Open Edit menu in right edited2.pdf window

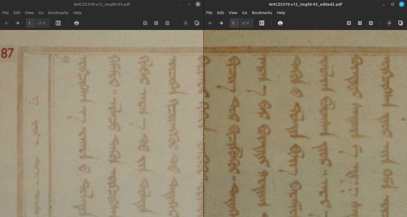220,13
